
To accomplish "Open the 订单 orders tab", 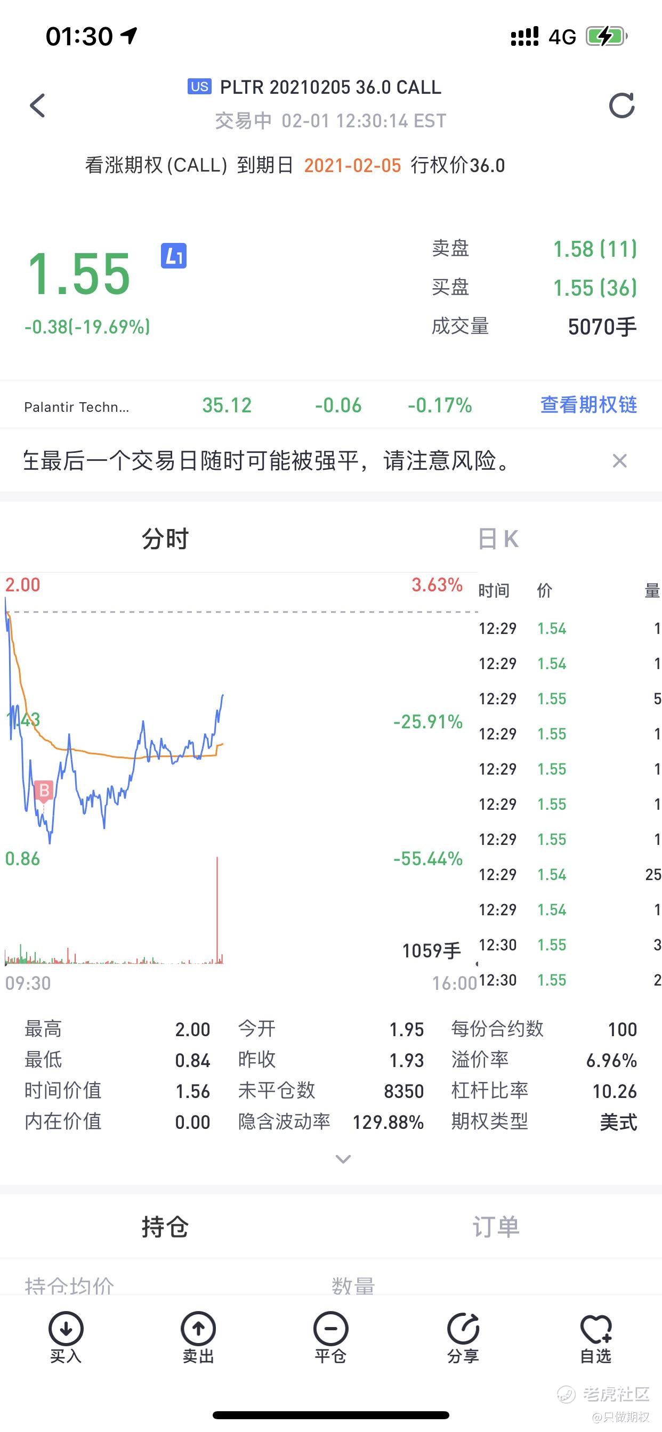I will point(496,1226).
